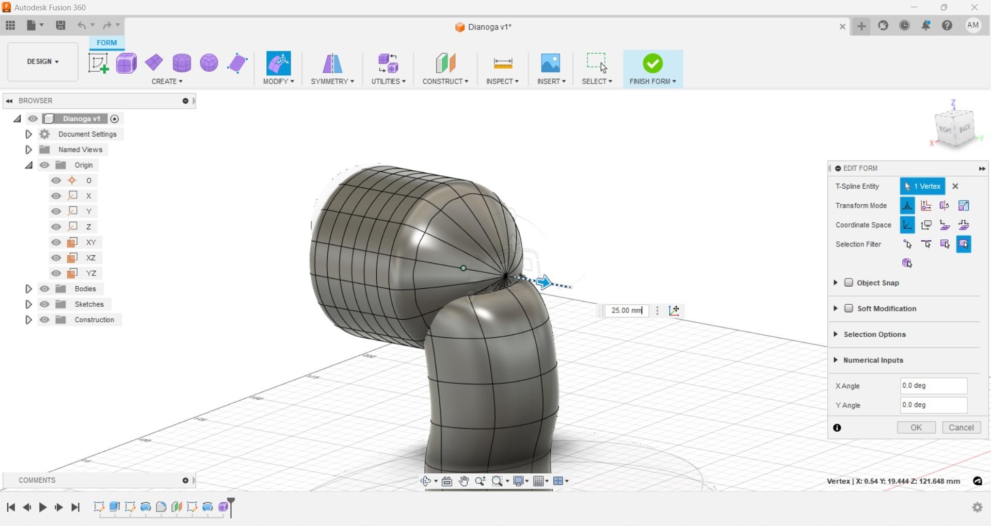Click OK in the Edit Form dialog
The height and width of the screenshot is (526, 991).
click(916, 428)
